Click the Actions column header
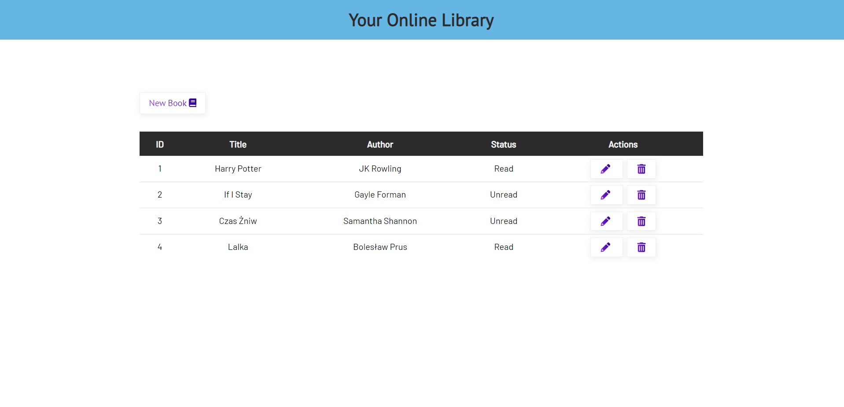The image size is (844, 407). pos(623,144)
